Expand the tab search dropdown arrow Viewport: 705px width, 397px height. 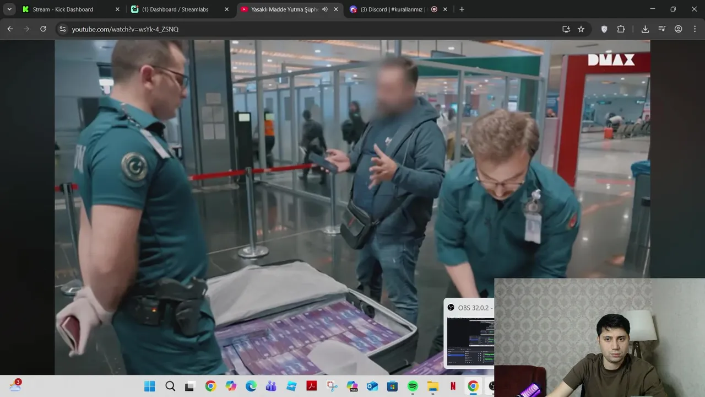pos(9,9)
